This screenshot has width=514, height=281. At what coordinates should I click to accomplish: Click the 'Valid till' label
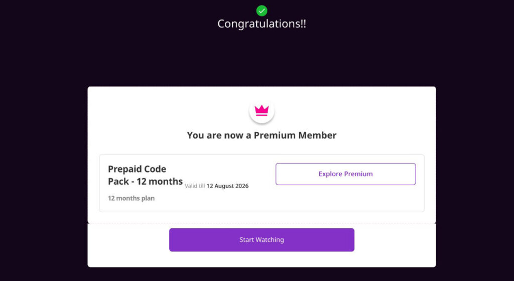pos(195,186)
